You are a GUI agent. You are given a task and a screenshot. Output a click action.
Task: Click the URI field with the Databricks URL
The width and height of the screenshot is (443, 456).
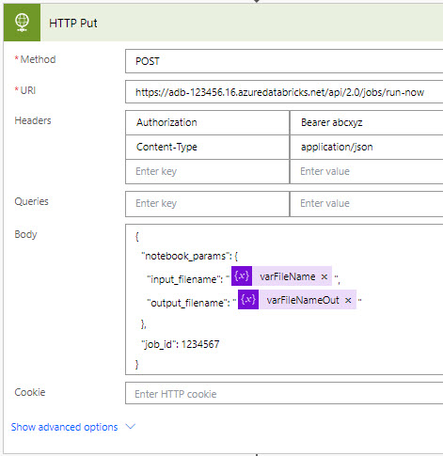(284, 92)
